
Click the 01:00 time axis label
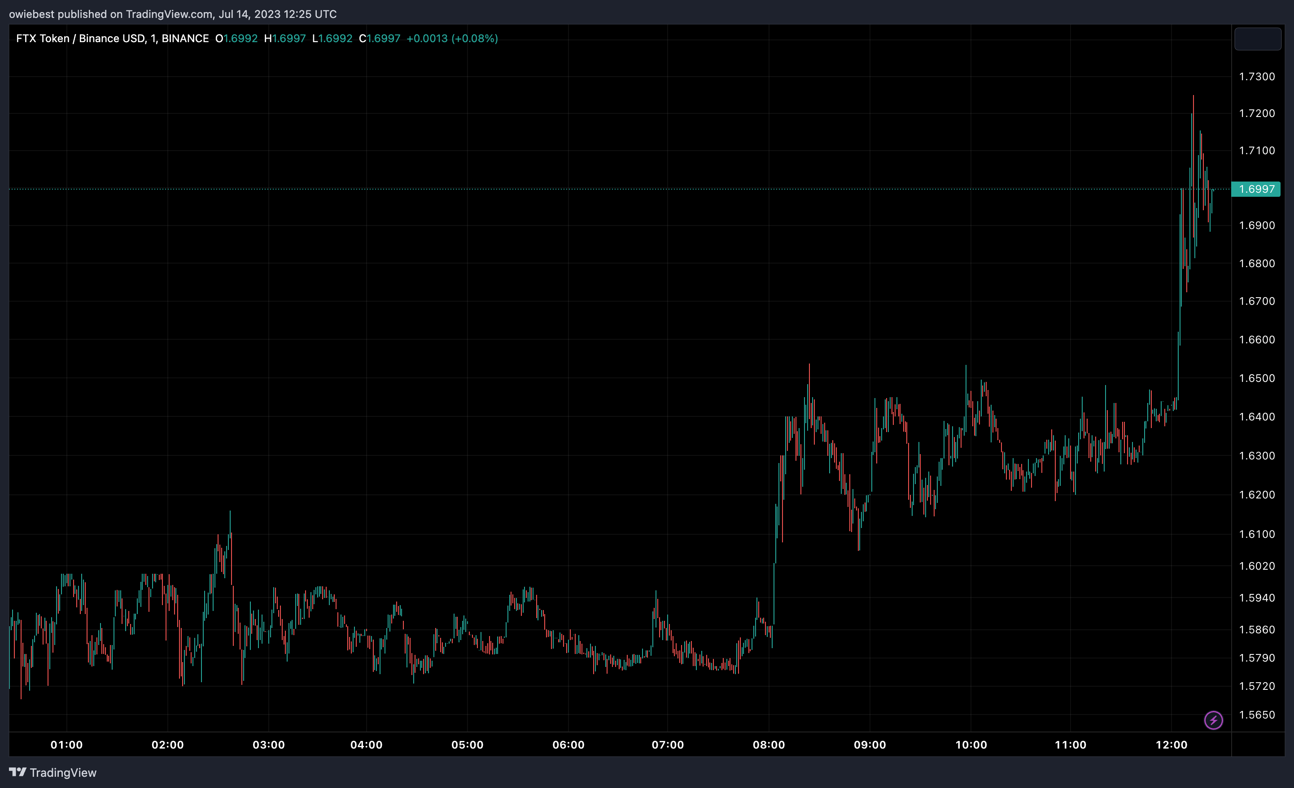click(x=66, y=745)
